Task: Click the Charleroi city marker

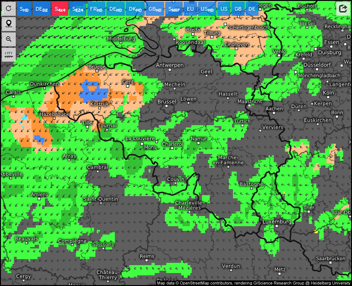Action: 172,148
